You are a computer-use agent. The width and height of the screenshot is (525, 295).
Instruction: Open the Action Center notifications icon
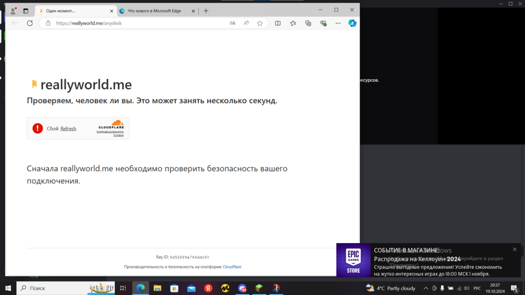coord(514,288)
